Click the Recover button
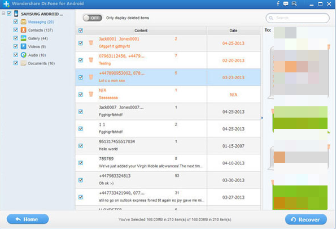Screen dimensions: 336x229 306,219
